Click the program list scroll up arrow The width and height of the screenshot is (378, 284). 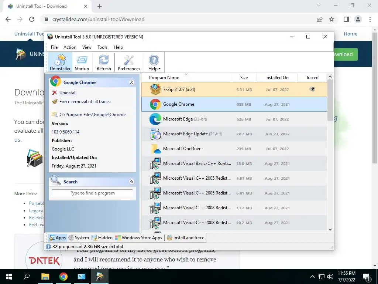click(x=330, y=77)
